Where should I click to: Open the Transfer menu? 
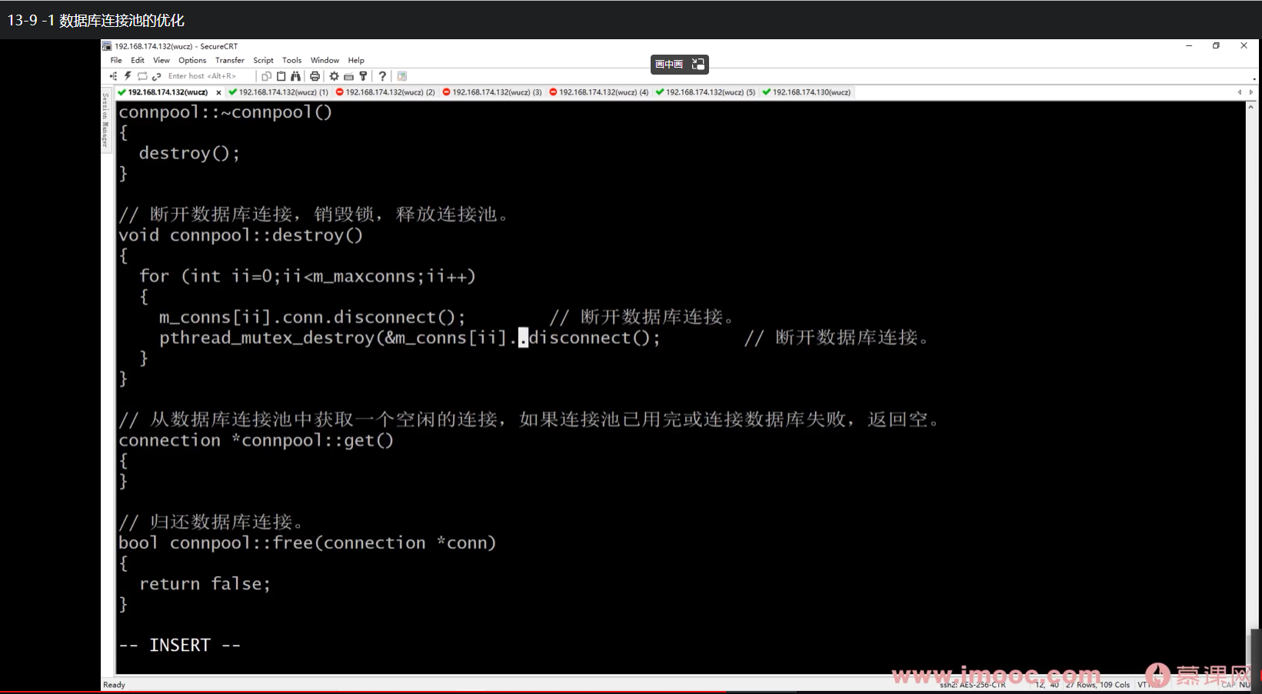(230, 60)
